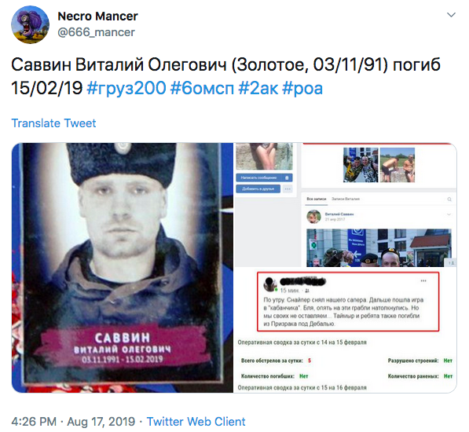Select the #2ак hashtag
Viewport: 469px width, 432px height.
coord(258,88)
